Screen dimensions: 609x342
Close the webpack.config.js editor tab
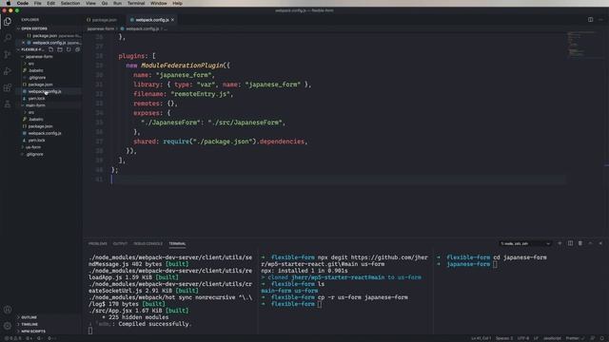173,20
